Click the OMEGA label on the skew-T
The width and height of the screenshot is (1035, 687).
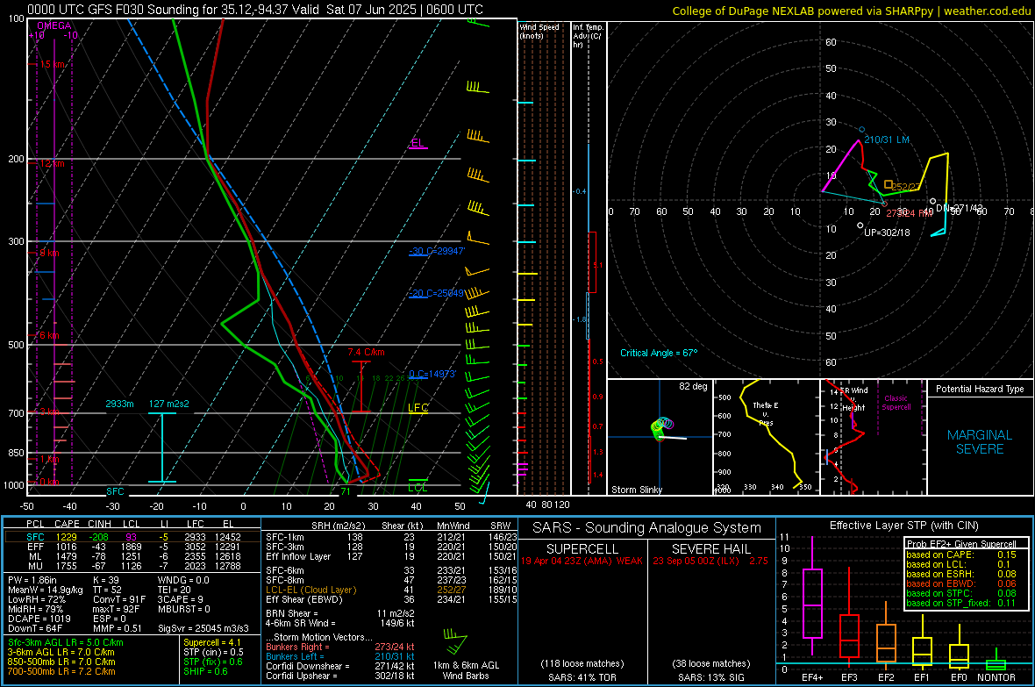[x=54, y=25]
